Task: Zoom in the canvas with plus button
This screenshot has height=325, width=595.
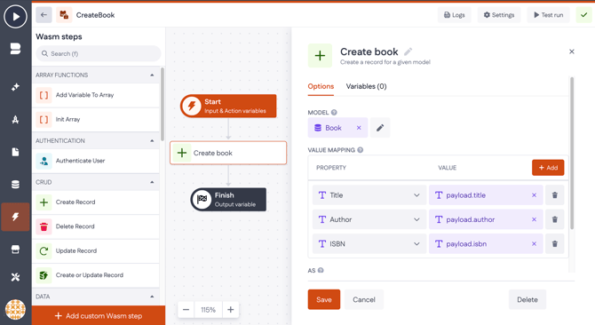Action: (x=230, y=310)
